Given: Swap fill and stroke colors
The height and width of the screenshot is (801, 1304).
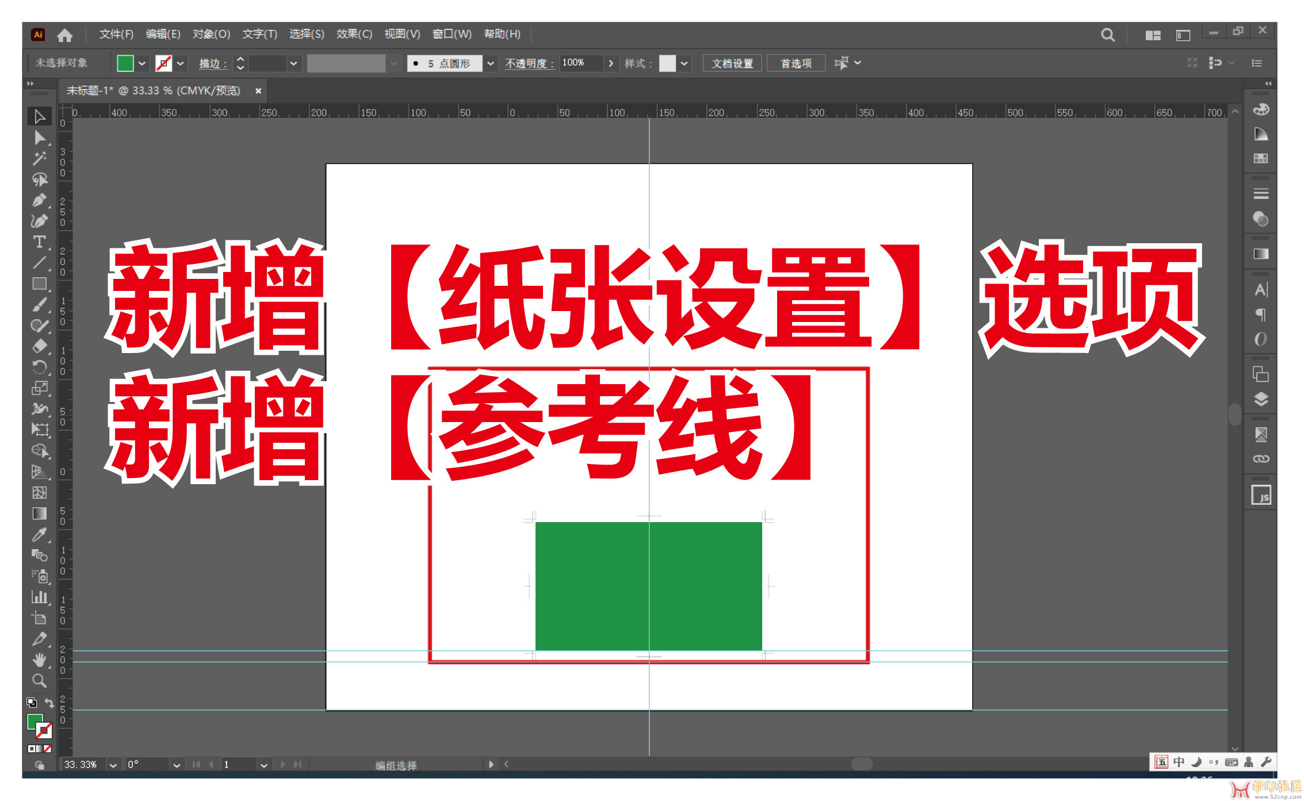Looking at the screenshot, I should 49,703.
